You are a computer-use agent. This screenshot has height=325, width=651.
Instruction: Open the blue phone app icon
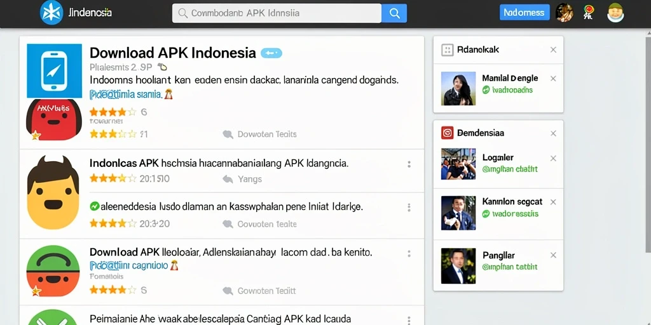coord(55,71)
